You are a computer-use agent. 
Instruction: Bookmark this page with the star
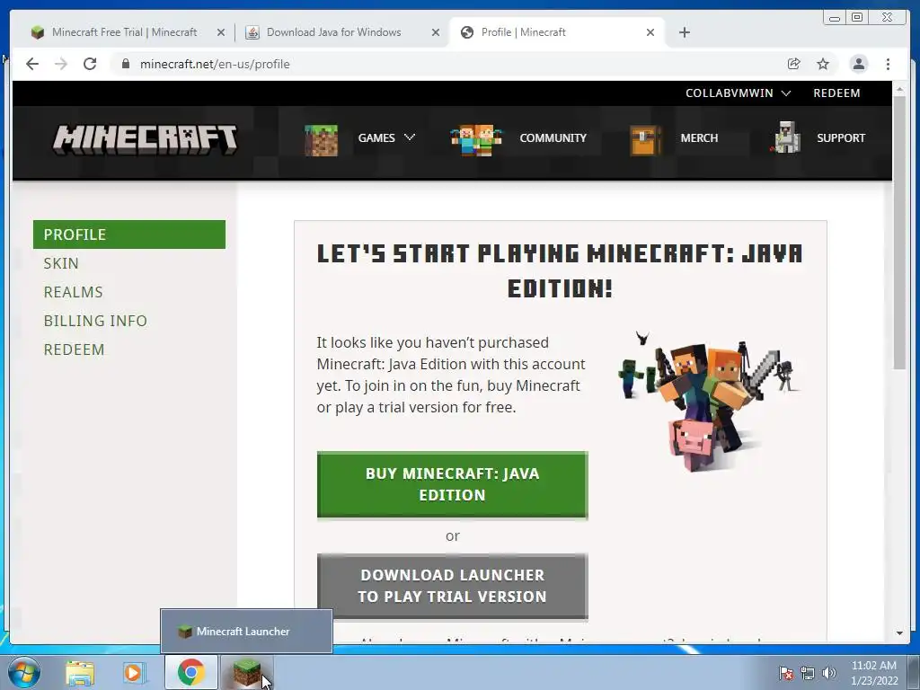coord(823,64)
